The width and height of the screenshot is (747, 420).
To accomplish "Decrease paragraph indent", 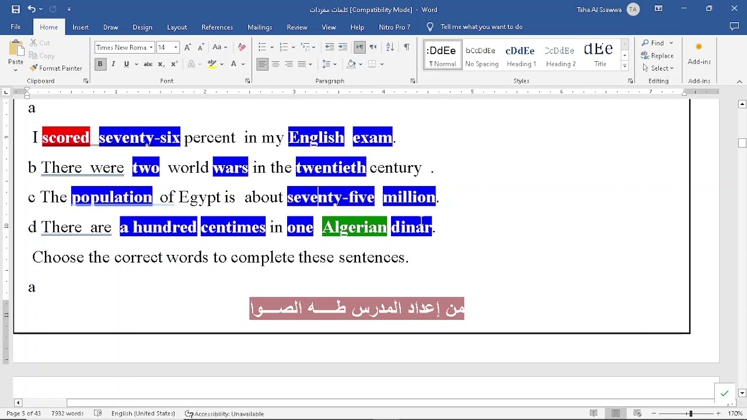I will pos(330,47).
